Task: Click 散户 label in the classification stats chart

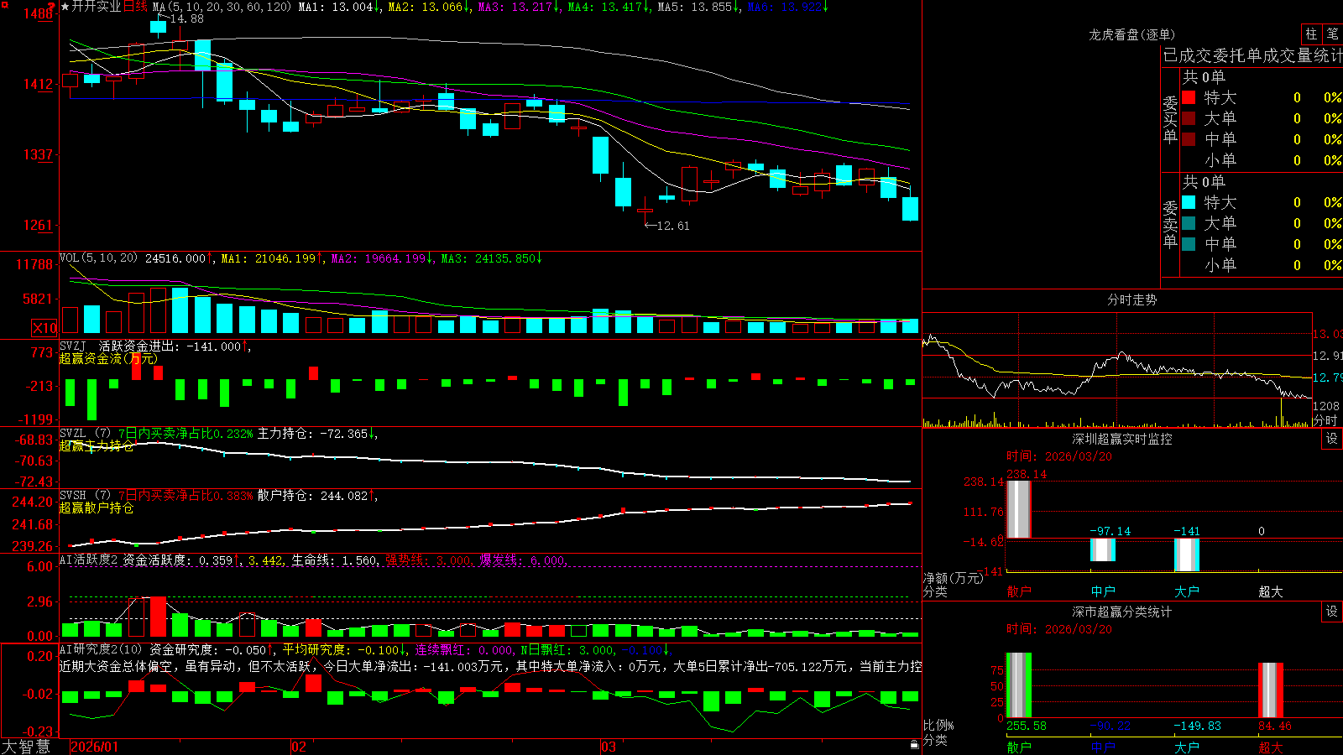Action: pos(1019,747)
